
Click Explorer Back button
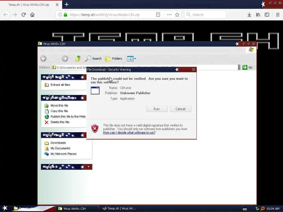coord(43,59)
